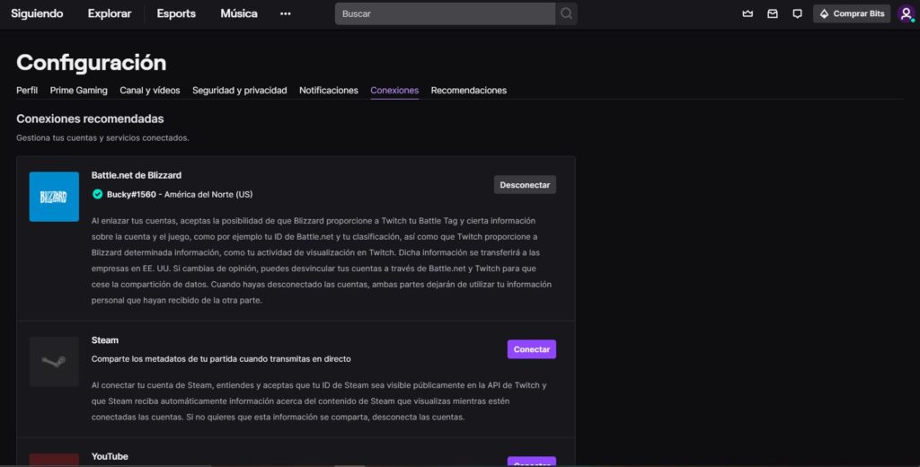Viewport: 920px width, 467px height.
Task: Focus the Buscar search field
Action: click(x=445, y=13)
